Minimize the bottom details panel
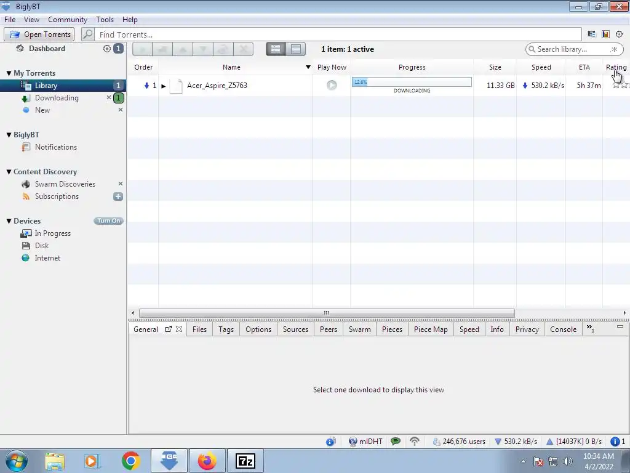Screen dimensions: 630x473 tap(620, 326)
